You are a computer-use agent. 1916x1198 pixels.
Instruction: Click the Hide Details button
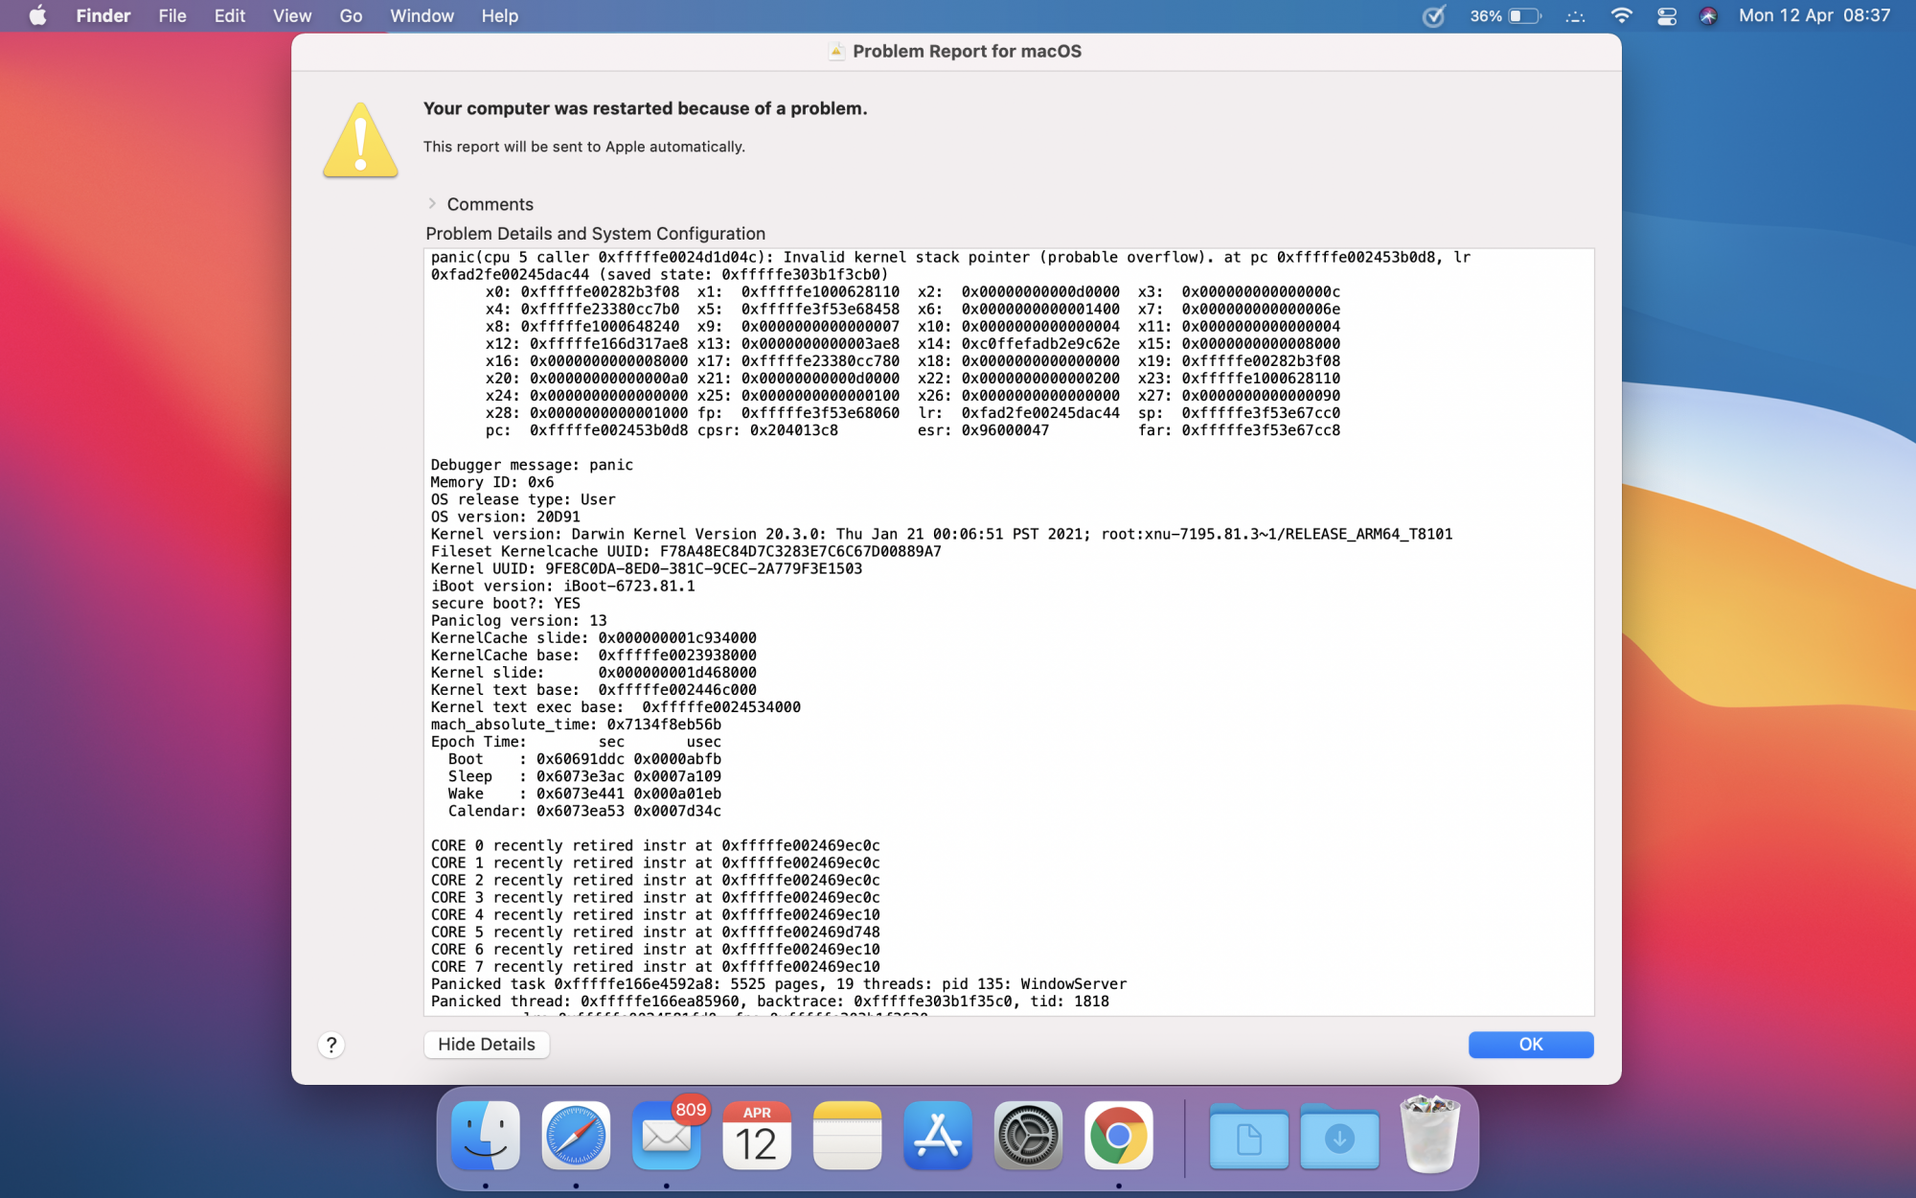(x=487, y=1044)
